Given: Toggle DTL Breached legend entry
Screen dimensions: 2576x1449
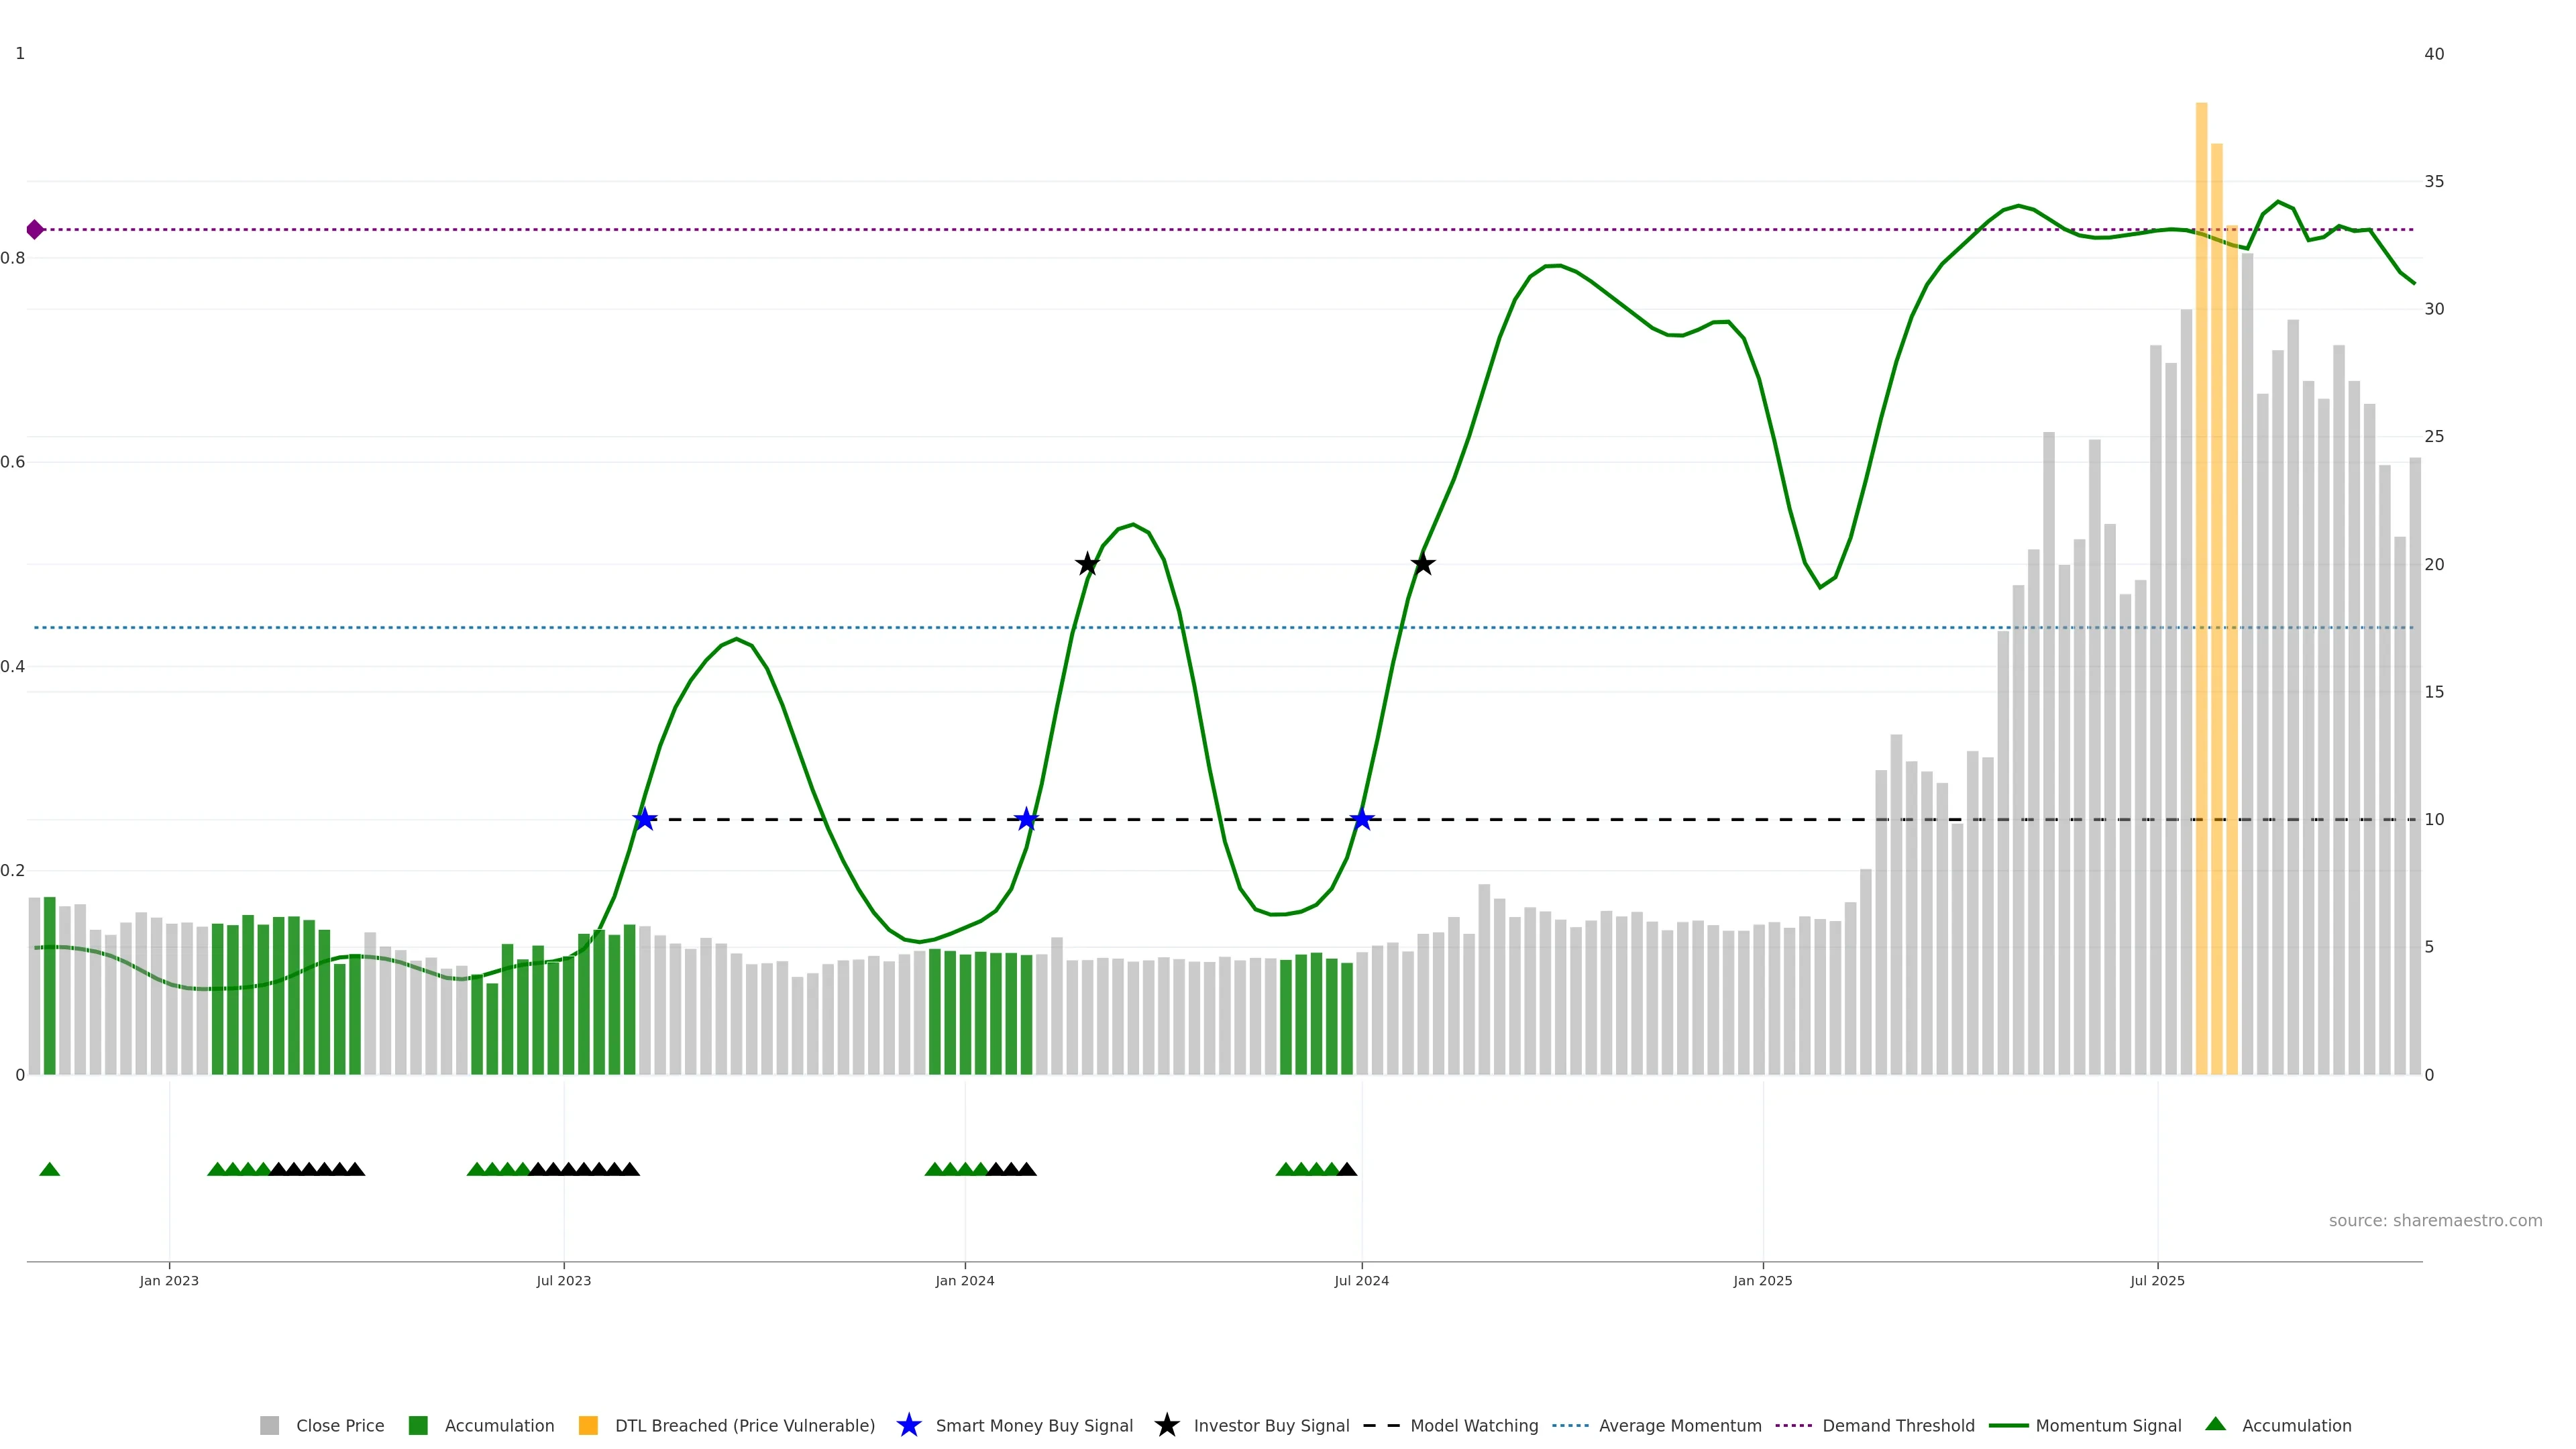Looking at the screenshot, I should (x=744, y=1425).
